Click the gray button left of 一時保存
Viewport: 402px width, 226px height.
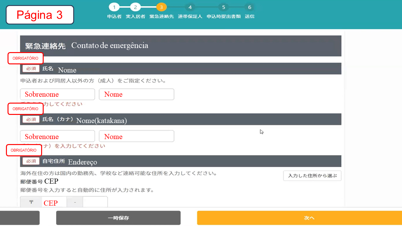[x=19, y=218]
